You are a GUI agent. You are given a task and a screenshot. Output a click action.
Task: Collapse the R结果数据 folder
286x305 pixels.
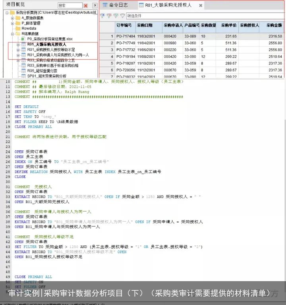pyautogui.click(x=12, y=34)
